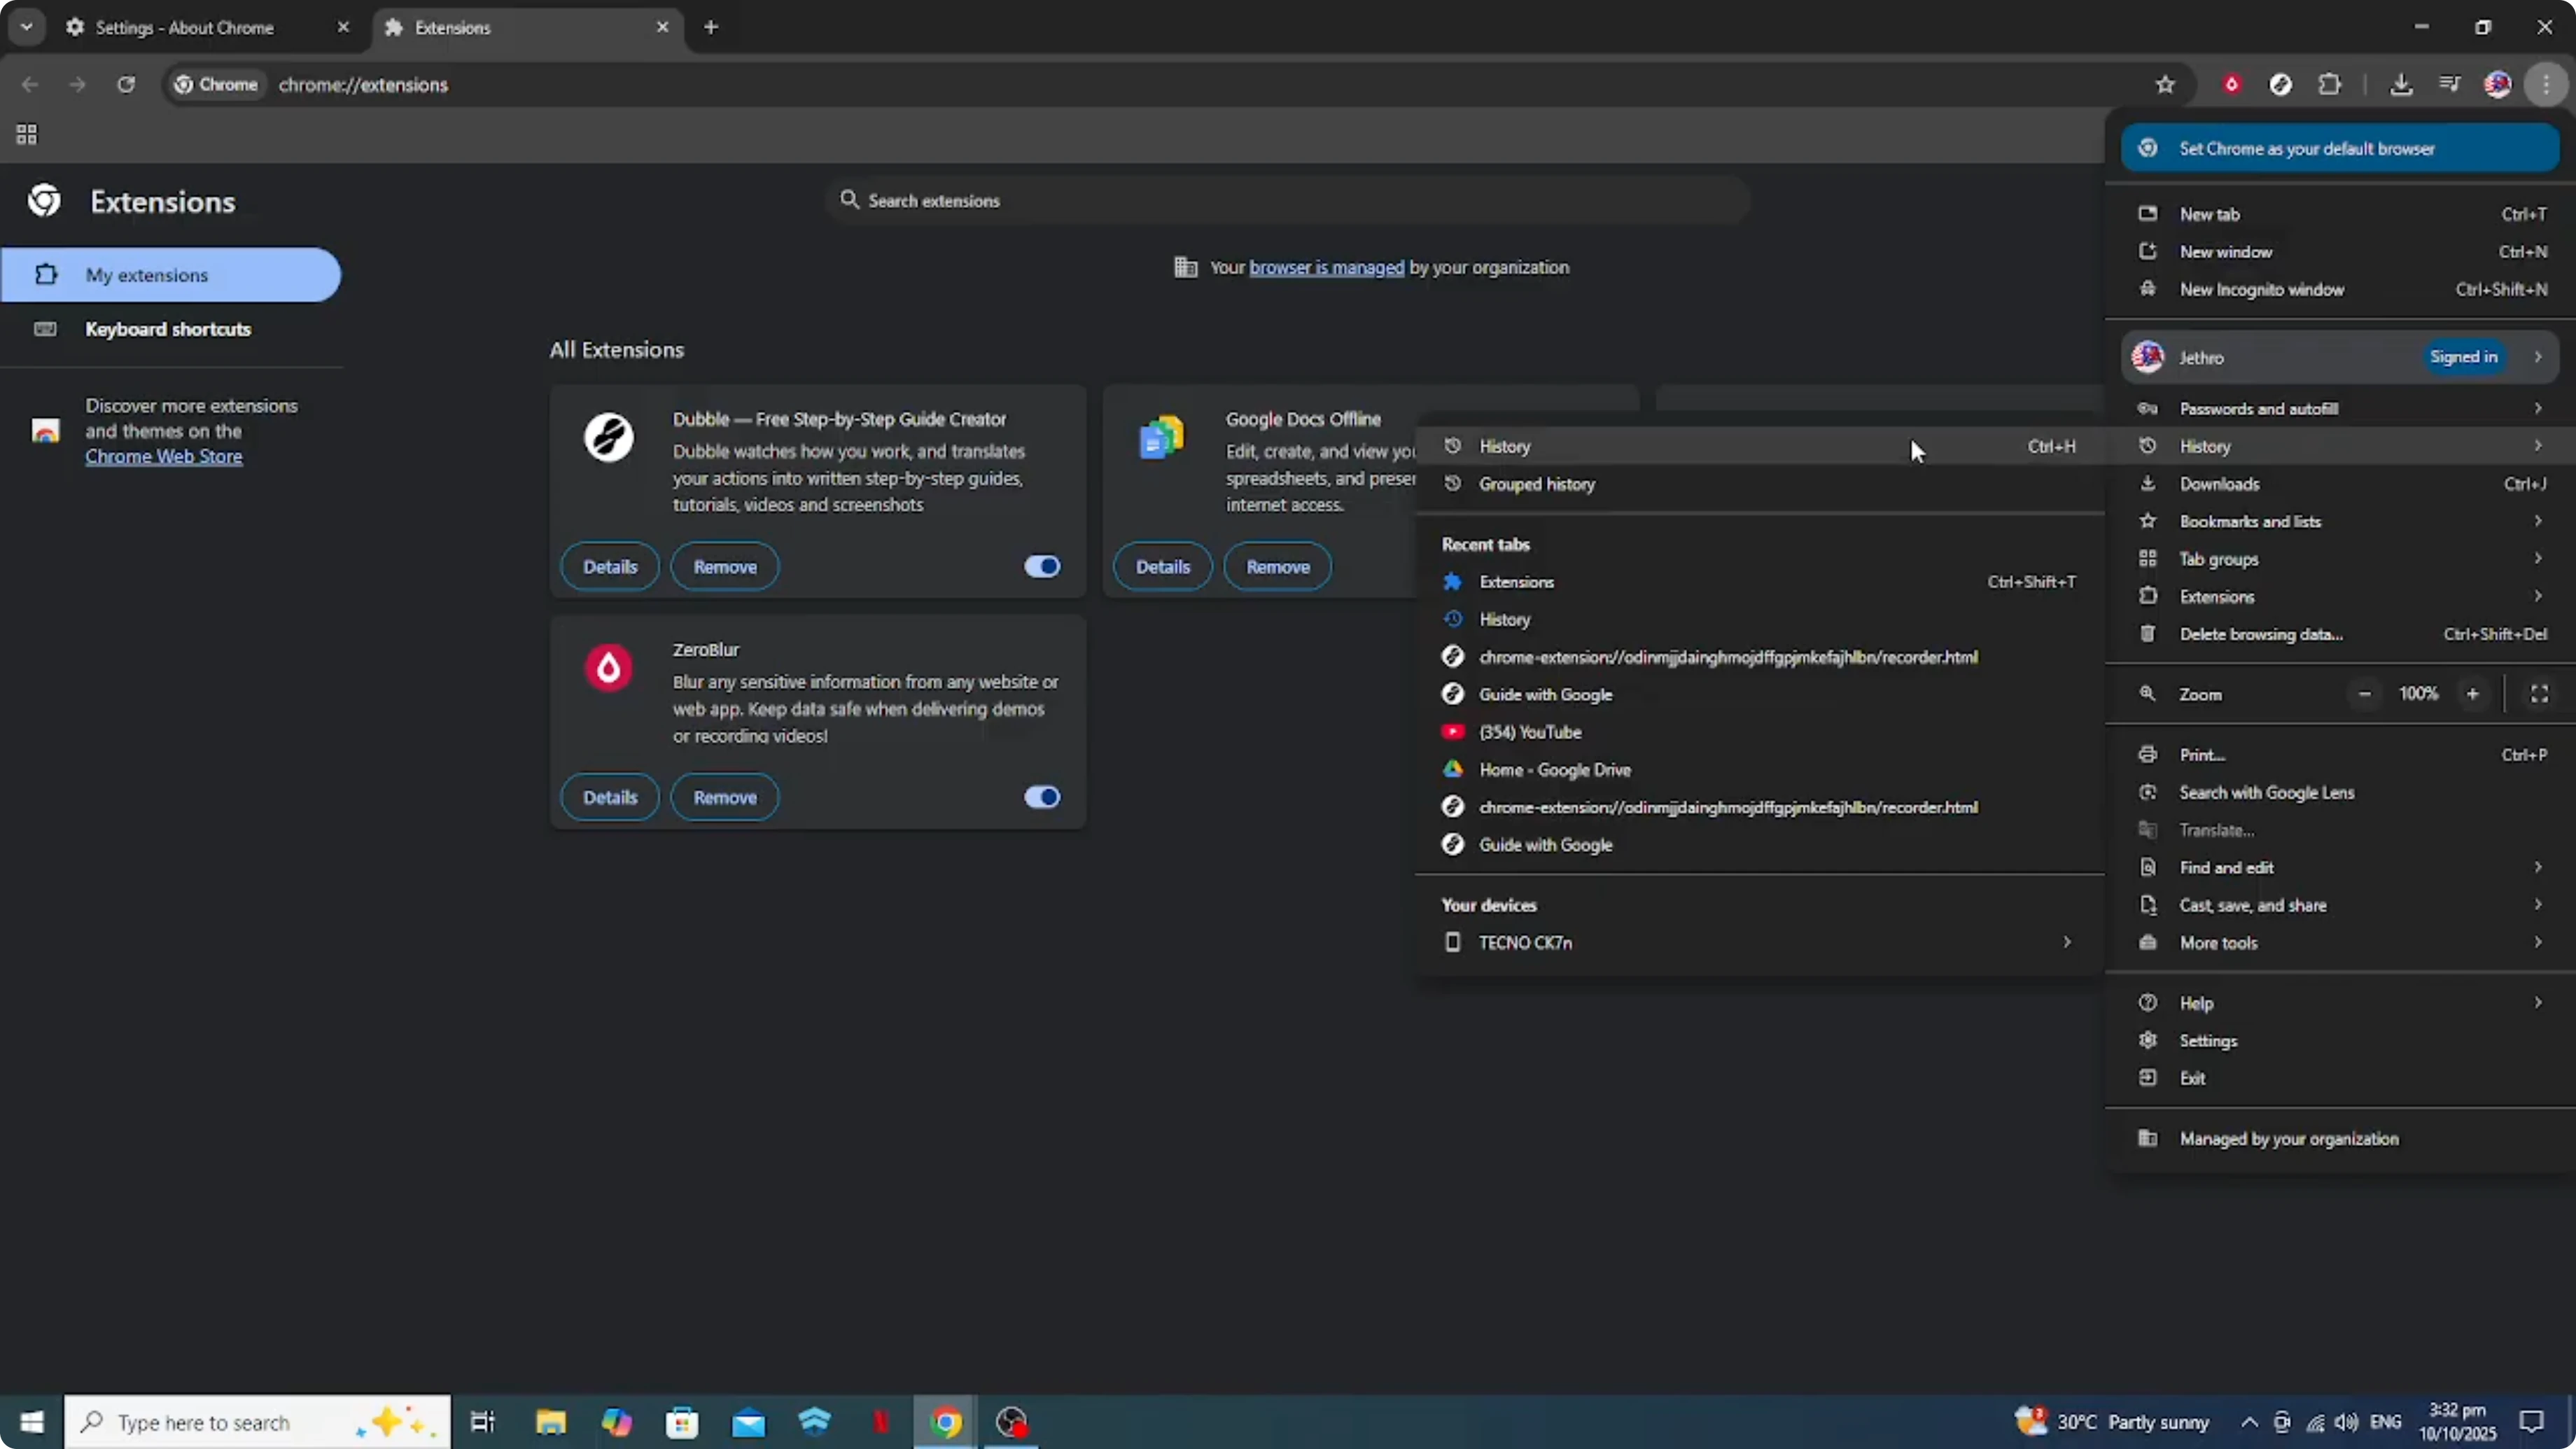Click Remove for the ZeroBlur extension
Image resolution: width=2576 pixels, height=1449 pixels.
(724, 797)
